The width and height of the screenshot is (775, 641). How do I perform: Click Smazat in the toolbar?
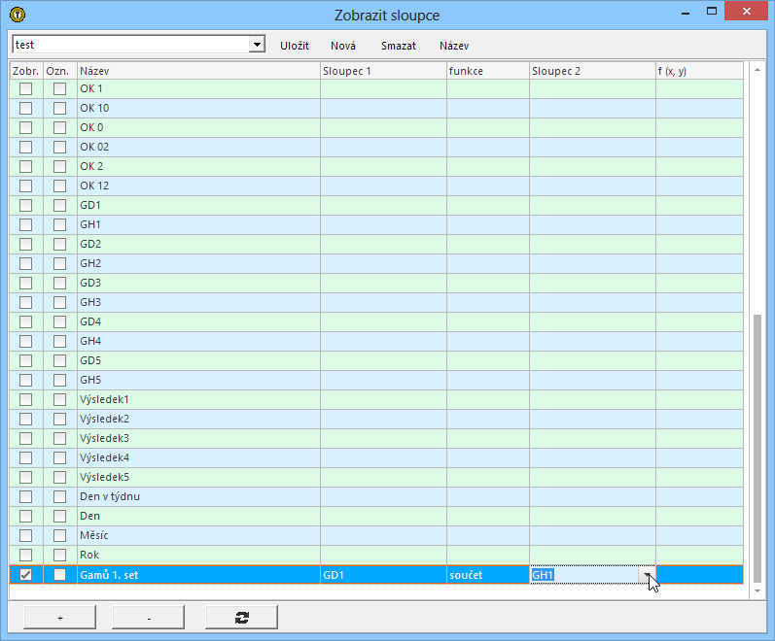(399, 46)
